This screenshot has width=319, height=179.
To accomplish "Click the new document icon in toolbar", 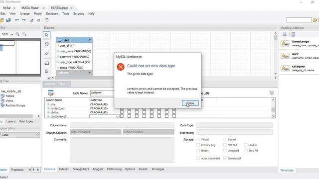I will point(46,20).
